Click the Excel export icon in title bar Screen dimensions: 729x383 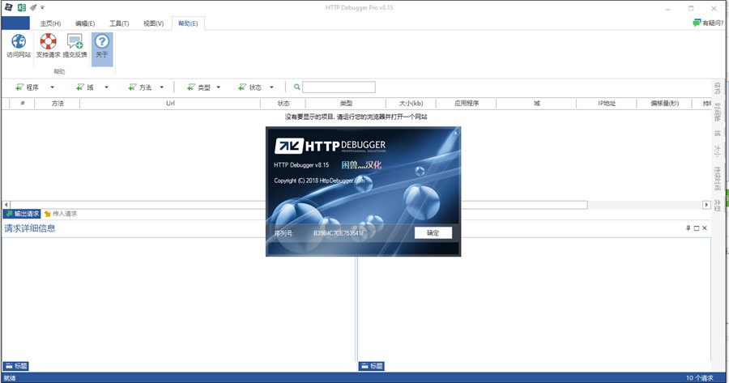click(x=20, y=7)
